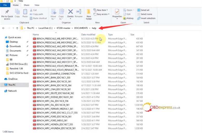
Task: Open BB folder in navigation pane
Action: click(x=9, y=60)
